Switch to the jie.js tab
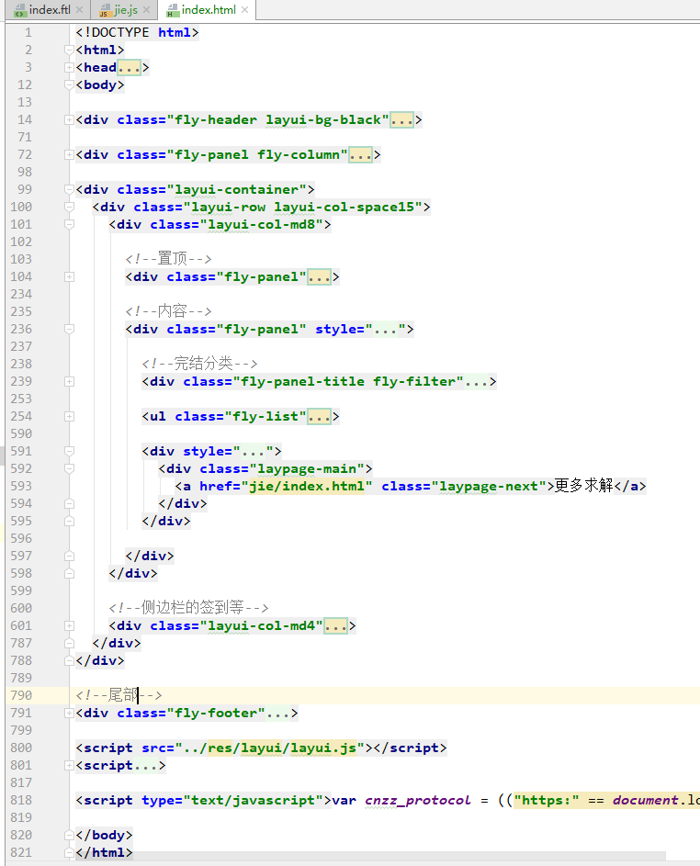 126,10
